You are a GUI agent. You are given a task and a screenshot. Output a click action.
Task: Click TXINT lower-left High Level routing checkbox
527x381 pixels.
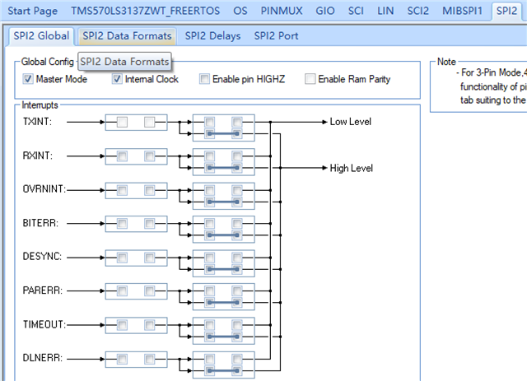coord(209,133)
